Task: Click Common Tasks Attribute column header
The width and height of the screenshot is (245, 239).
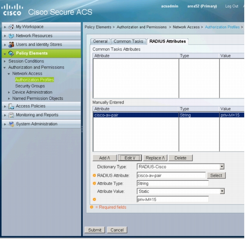Action: pyautogui.click(x=136, y=56)
